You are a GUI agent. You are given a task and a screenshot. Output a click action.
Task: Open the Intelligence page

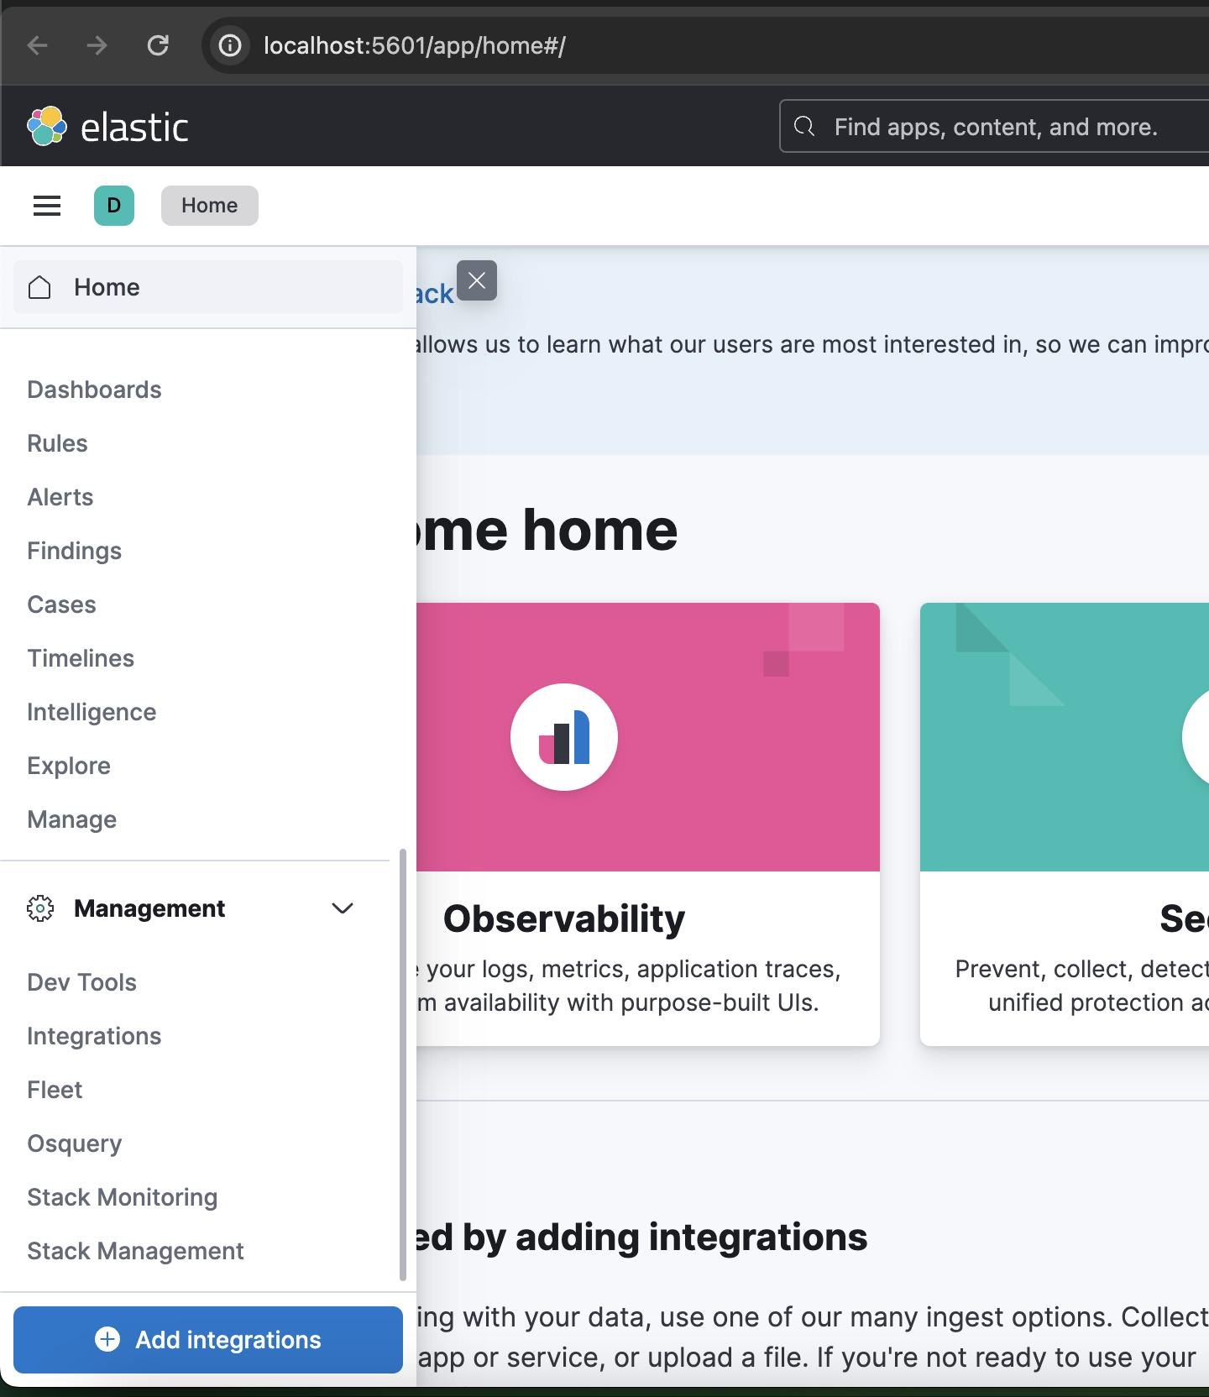click(92, 712)
